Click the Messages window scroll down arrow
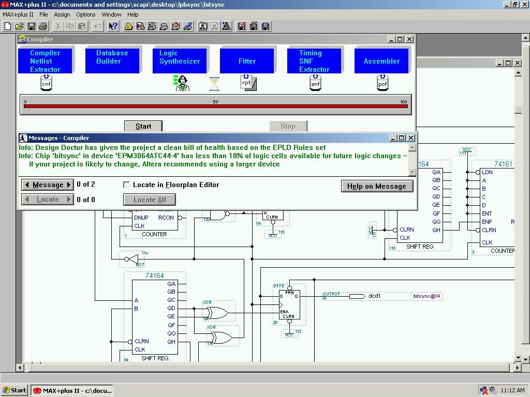This screenshot has height=397, width=530. 412,172
